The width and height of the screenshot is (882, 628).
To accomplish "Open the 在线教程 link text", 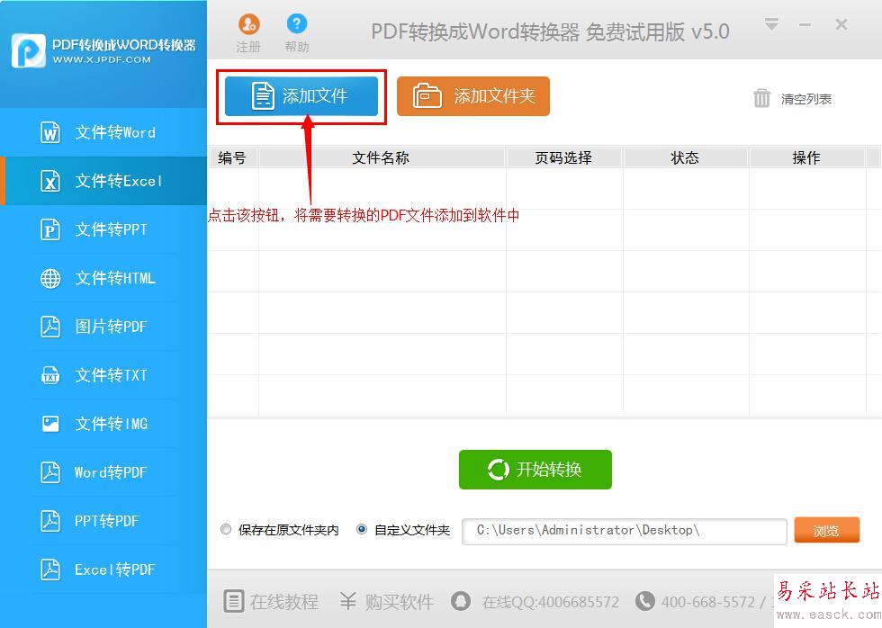I will click(x=284, y=602).
